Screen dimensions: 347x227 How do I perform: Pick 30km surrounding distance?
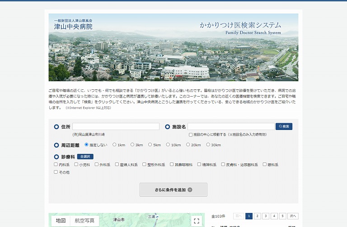(x=208, y=145)
